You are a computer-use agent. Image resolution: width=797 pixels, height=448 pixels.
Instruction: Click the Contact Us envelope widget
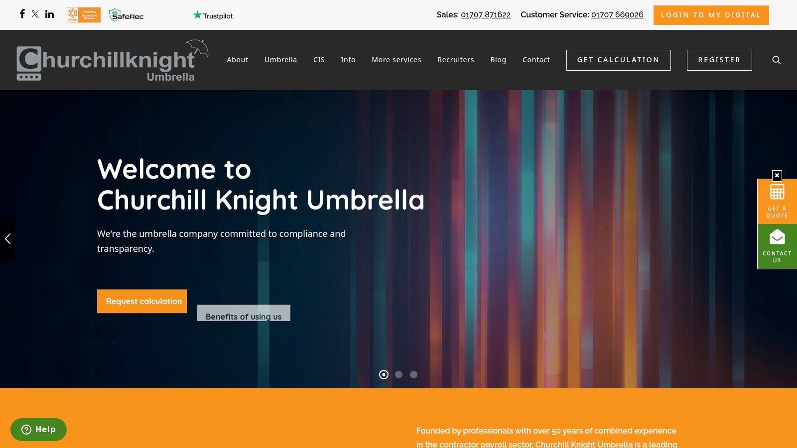coord(777,246)
